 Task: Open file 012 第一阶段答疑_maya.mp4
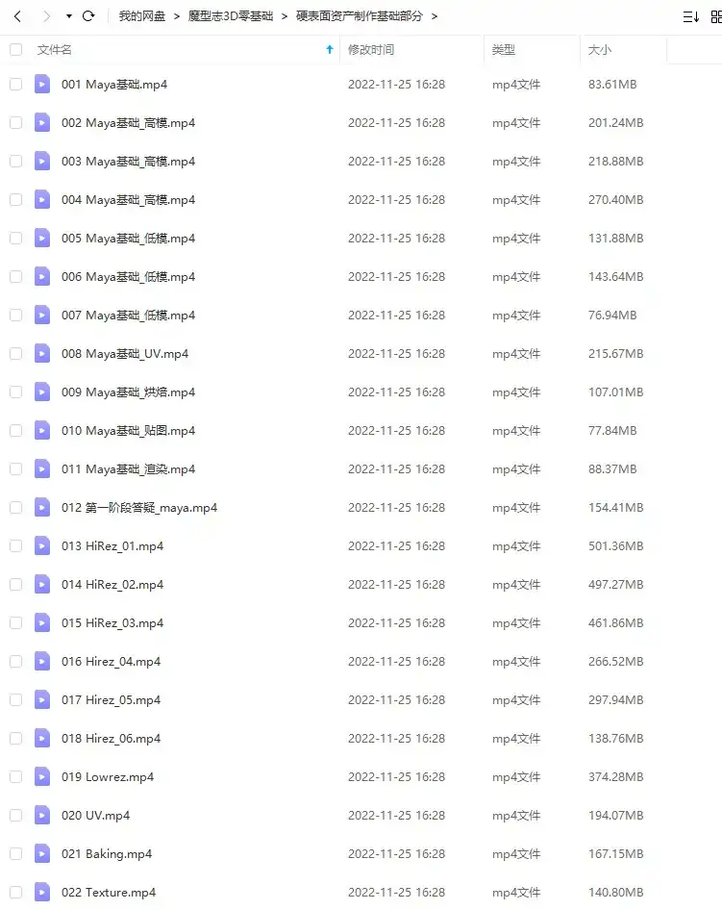coord(139,508)
